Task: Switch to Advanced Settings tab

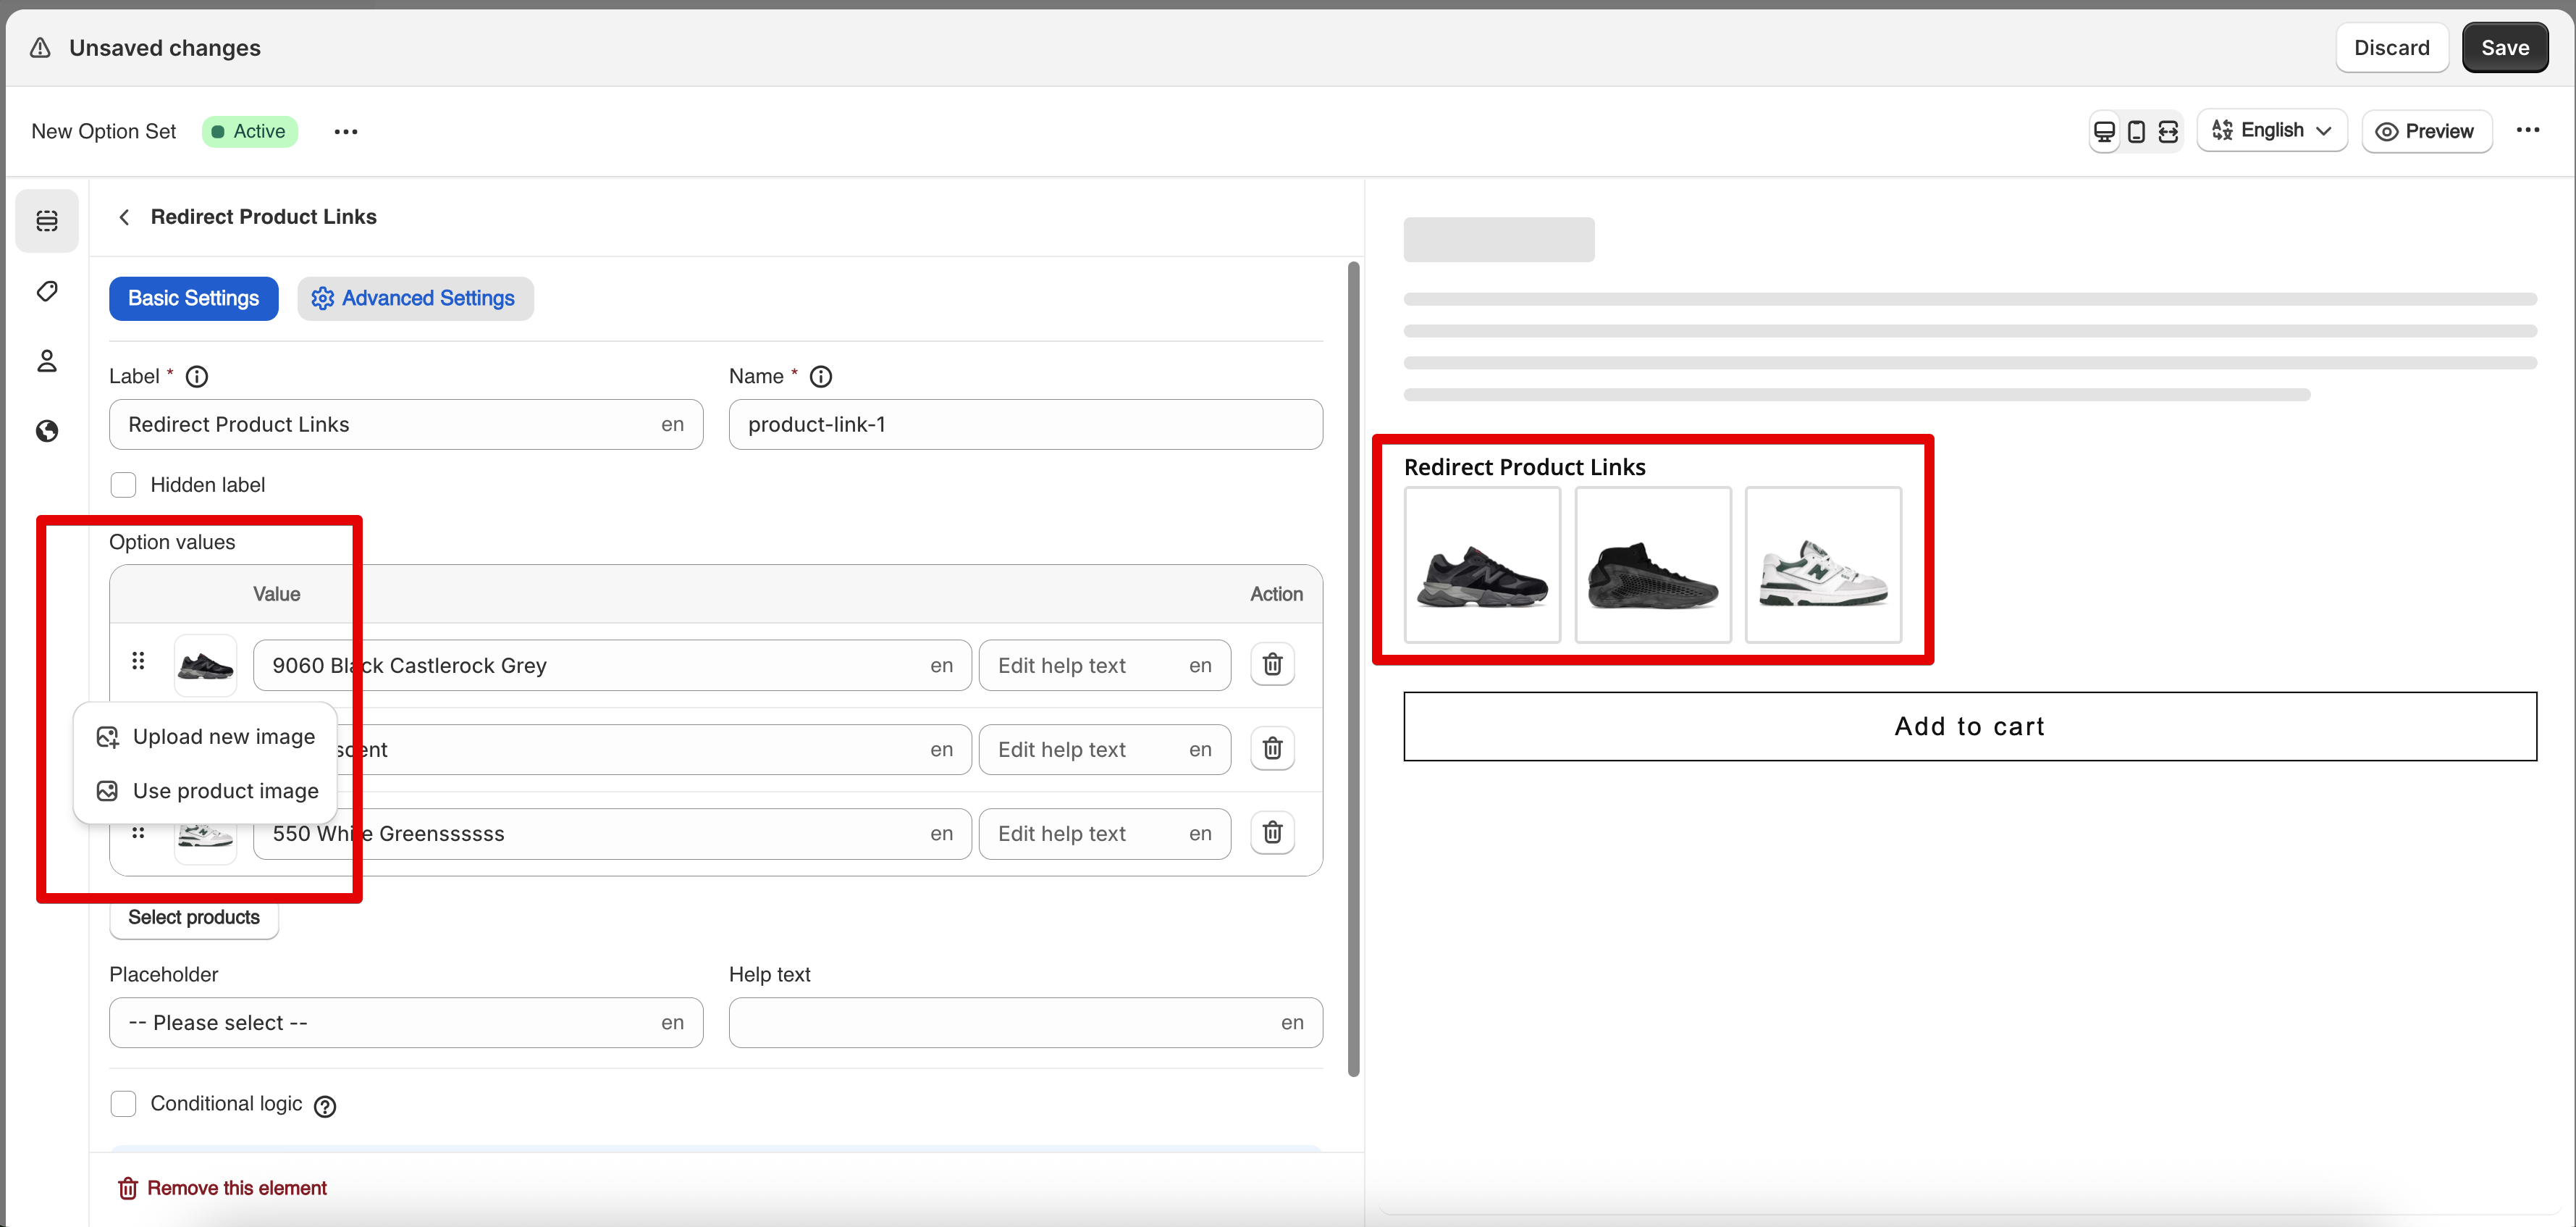Action: pos(415,298)
